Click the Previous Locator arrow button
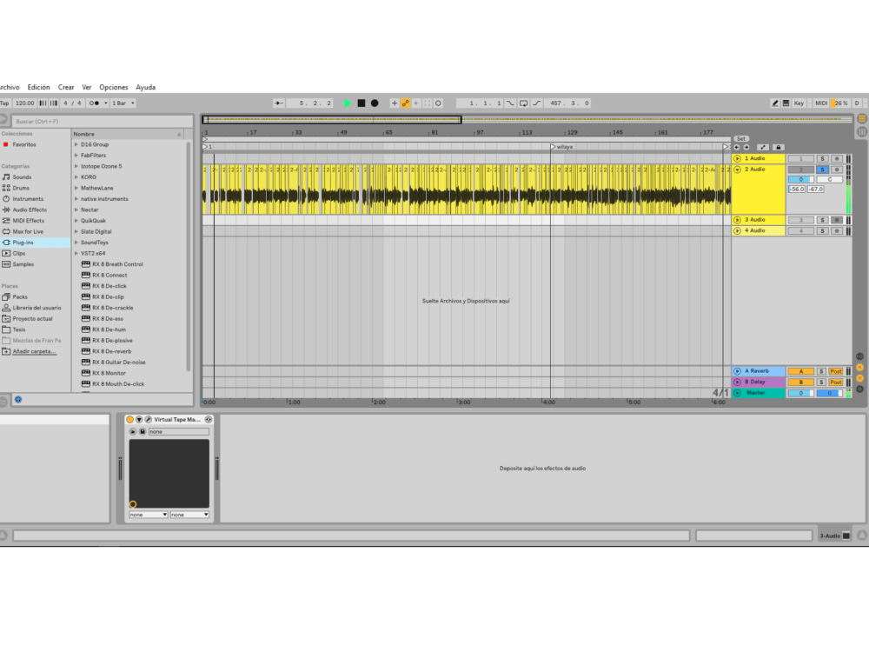 click(x=737, y=148)
